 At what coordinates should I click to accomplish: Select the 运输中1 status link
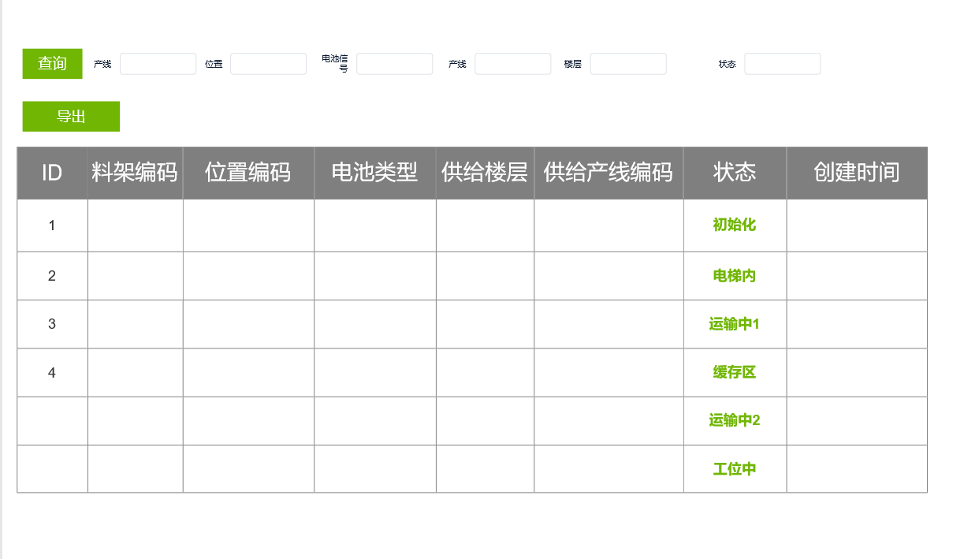(734, 324)
